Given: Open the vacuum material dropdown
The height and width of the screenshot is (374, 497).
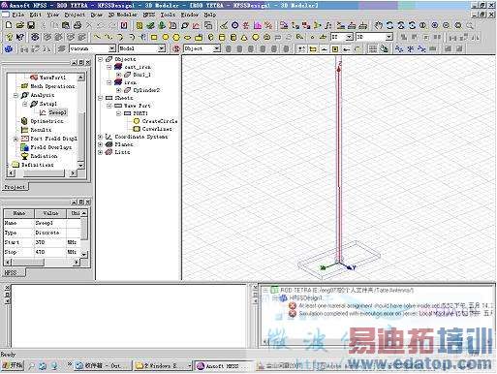Looking at the screenshot, I should pyautogui.click(x=112, y=48).
